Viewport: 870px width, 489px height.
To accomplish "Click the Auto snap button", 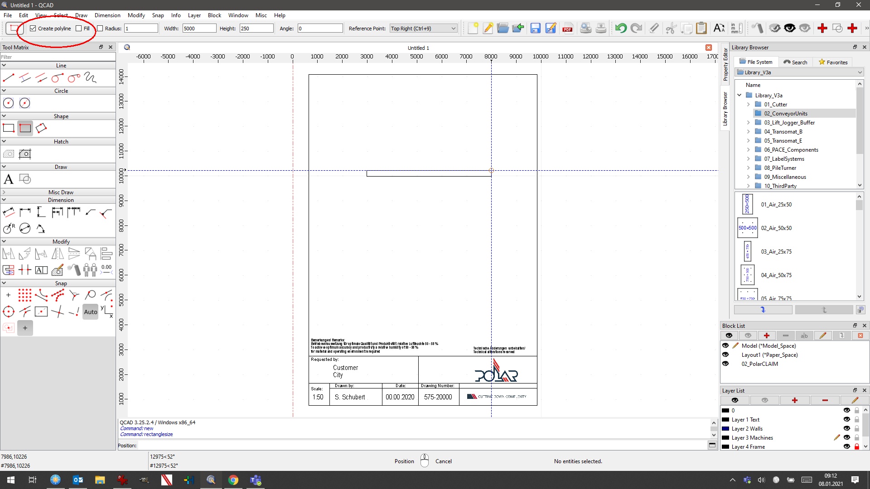I will (x=91, y=312).
